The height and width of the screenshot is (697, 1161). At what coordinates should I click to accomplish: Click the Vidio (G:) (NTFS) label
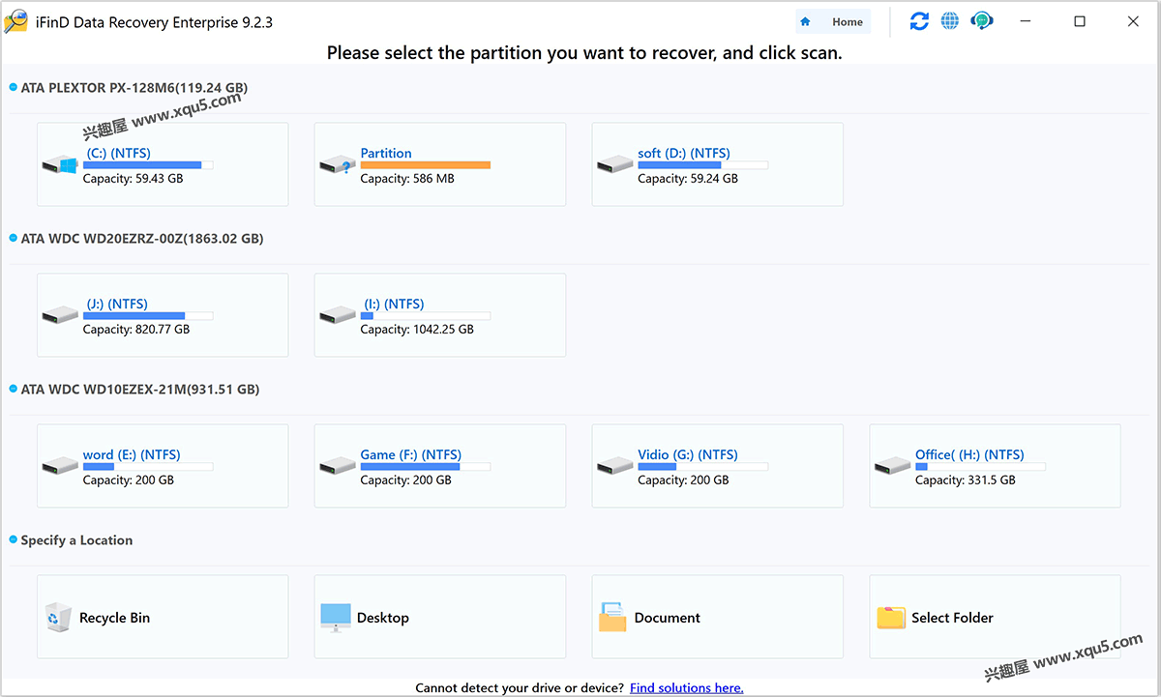pos(688,454)
